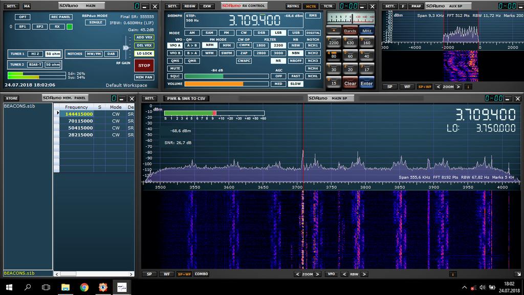This screenshot has height=295, width=524.
Task: Select the 40 m band keypad button
Action: (366, 54)
